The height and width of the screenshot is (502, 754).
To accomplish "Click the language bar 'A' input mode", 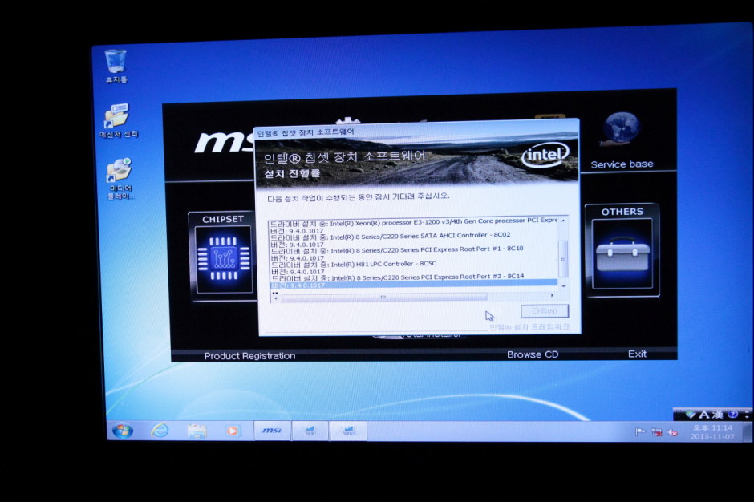I will pos(704,414).
